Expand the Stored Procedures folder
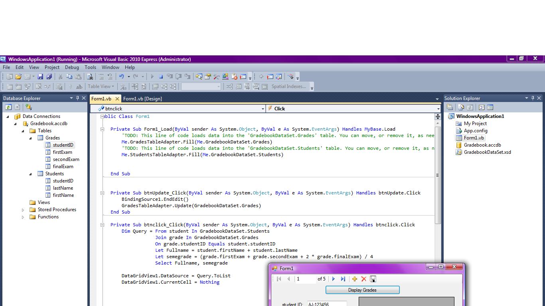This screenshot has height=306, width=545. click(x=23, y=210)
